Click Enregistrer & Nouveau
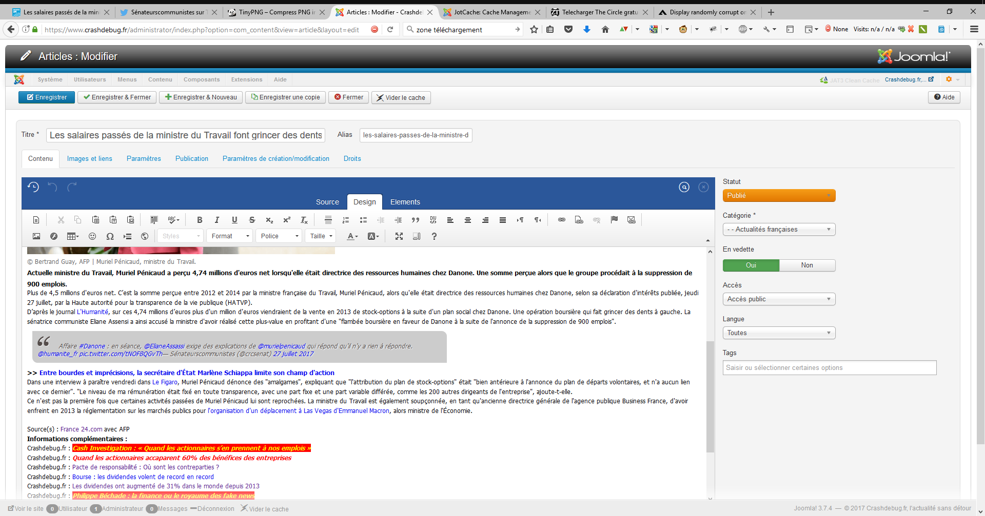Viewport: 985px width, 516px height. 201,97
